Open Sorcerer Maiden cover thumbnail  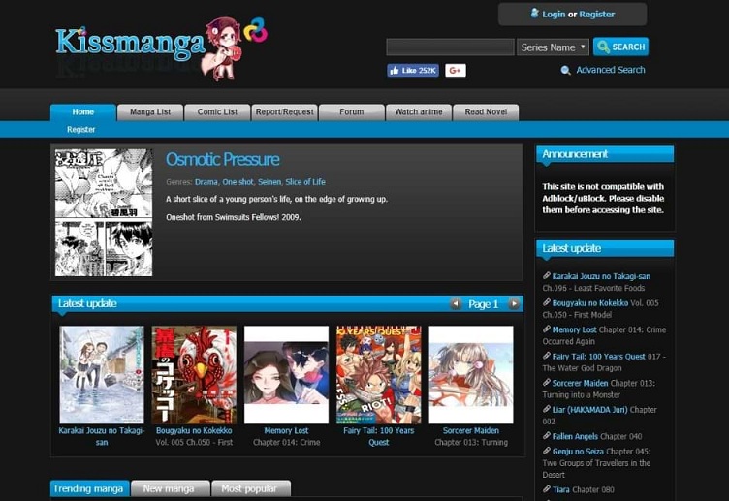click(x=471, y=375)
